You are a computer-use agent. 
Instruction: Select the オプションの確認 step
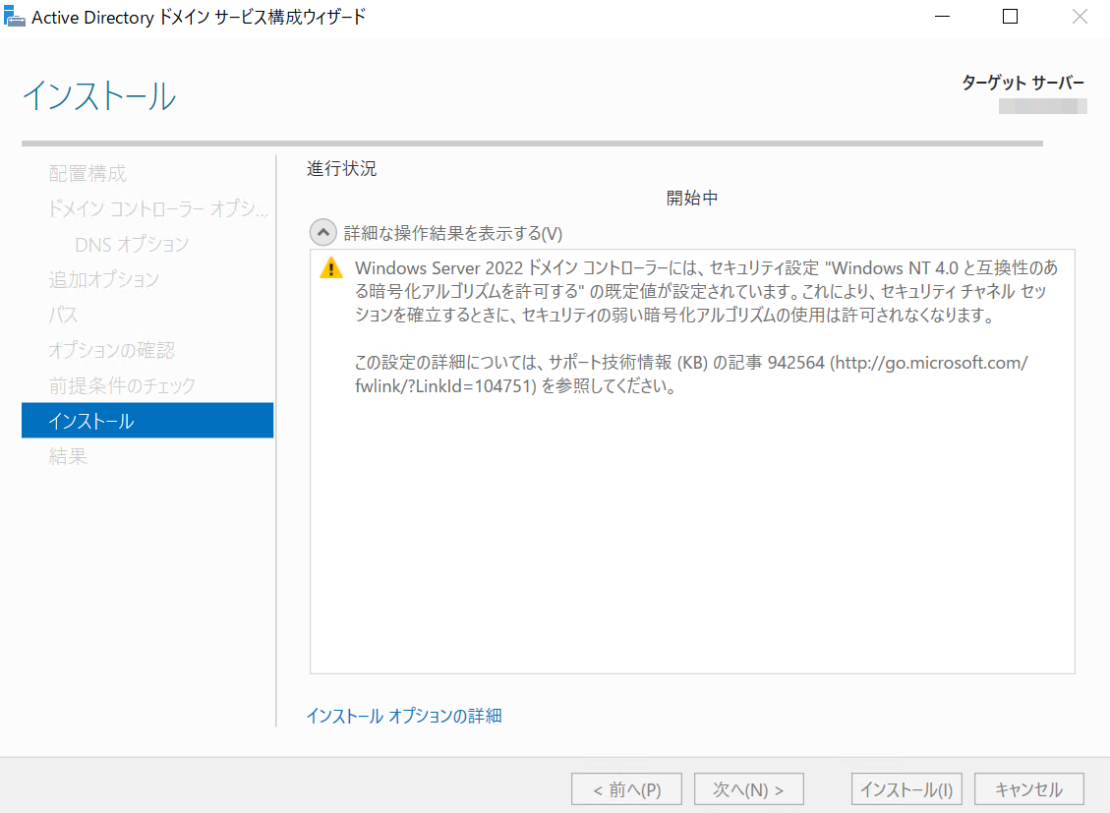112,350
